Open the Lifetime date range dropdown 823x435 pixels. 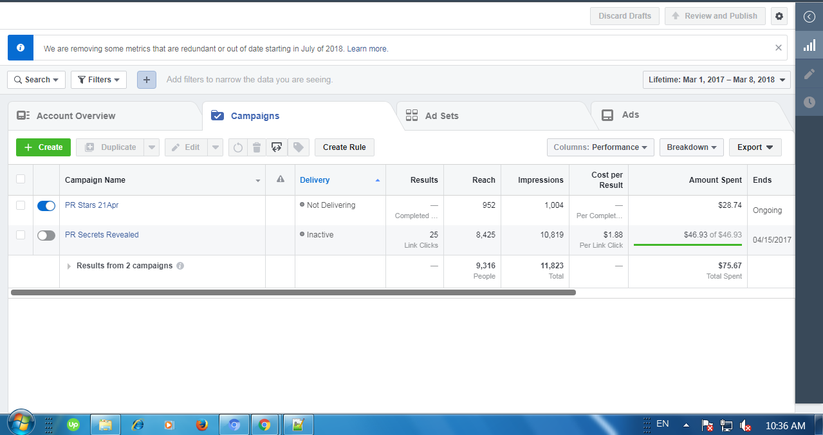pos(717,80)
